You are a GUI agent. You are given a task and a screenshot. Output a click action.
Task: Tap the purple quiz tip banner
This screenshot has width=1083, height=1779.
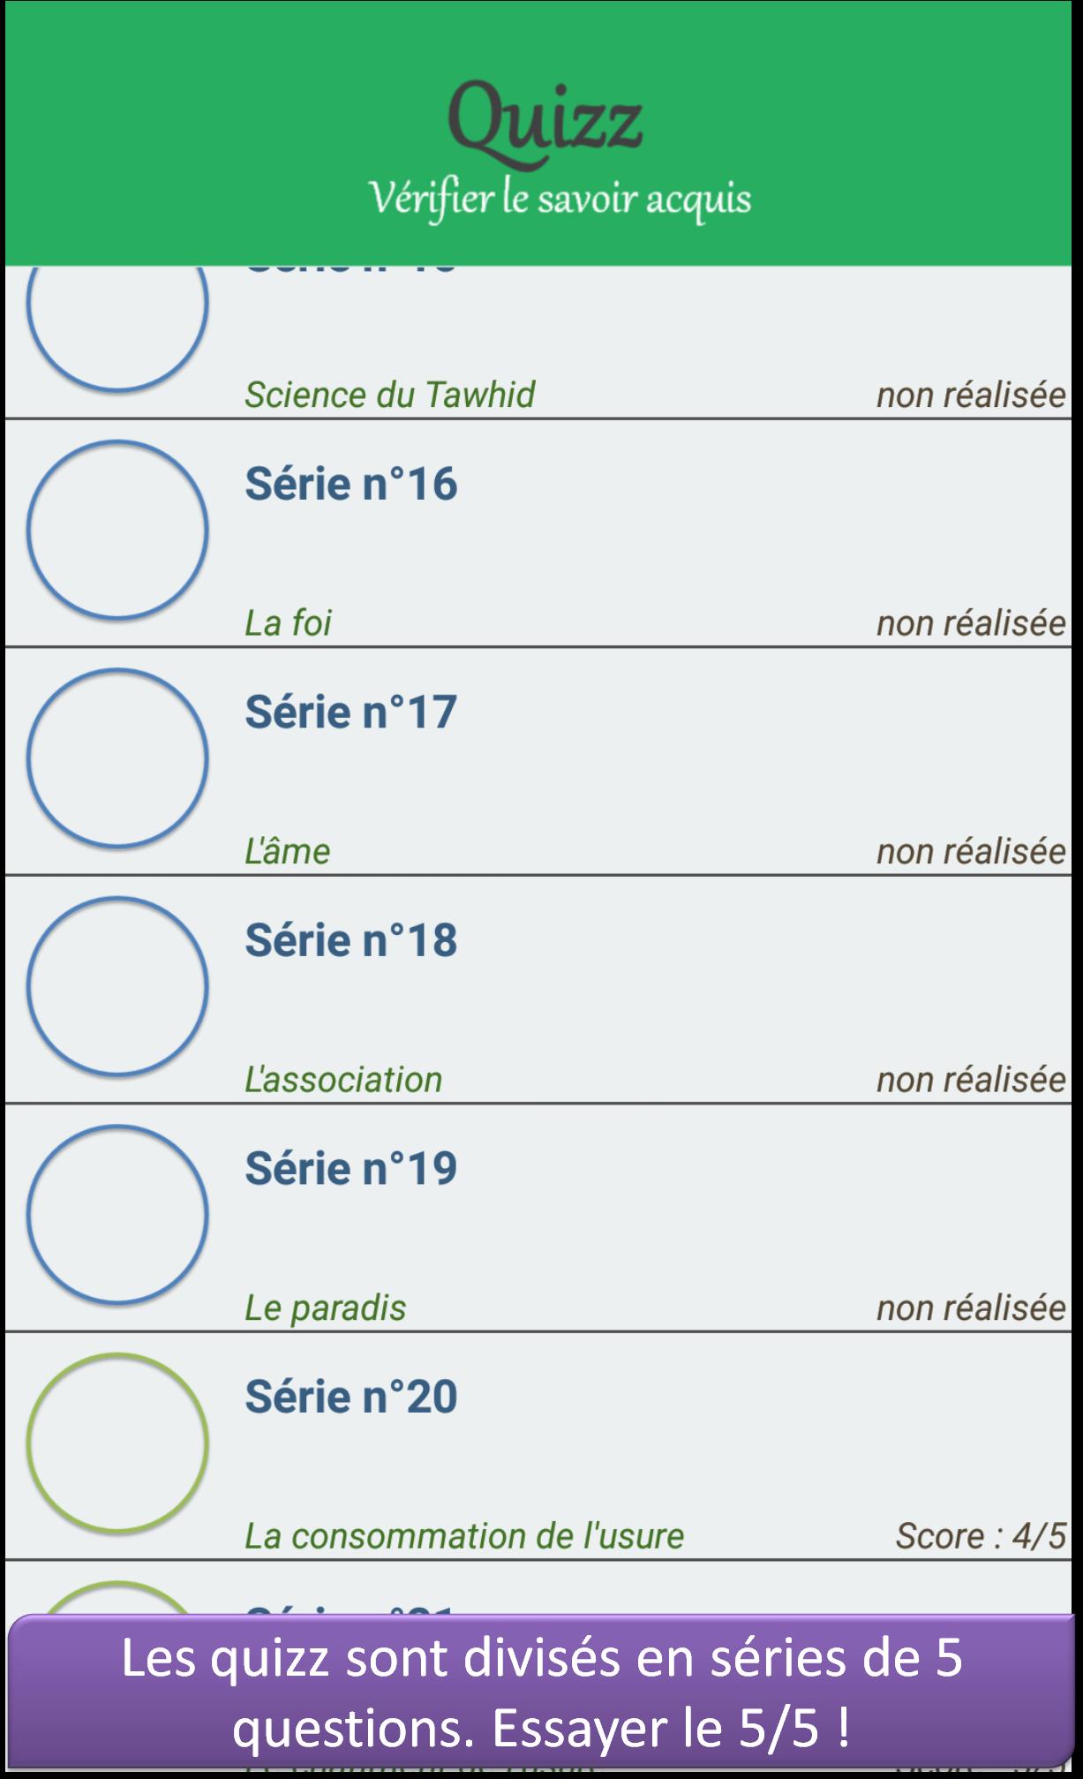541,1692
